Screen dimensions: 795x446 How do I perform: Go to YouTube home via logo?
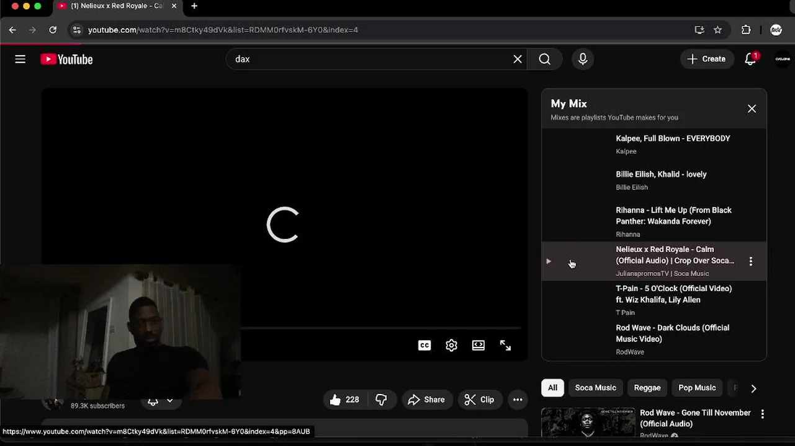(x=66, y=59)
